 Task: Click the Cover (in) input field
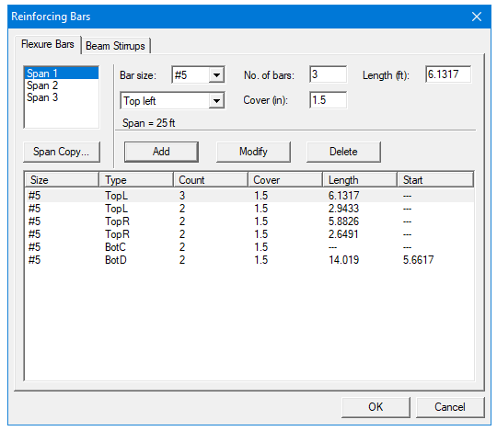[328, 100]
